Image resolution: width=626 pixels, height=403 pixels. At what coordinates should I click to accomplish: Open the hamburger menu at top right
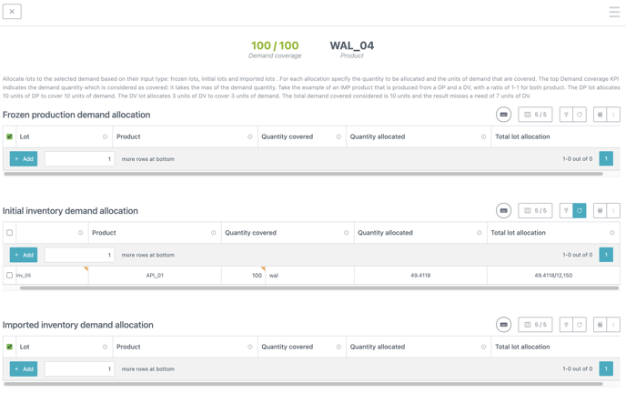(614, 12)
